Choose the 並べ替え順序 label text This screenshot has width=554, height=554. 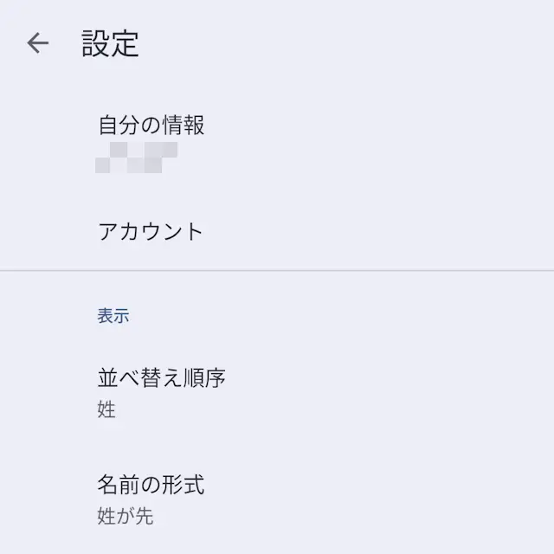[162, 378]
